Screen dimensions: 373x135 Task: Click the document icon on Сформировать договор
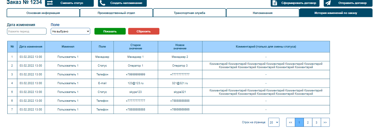275,3
